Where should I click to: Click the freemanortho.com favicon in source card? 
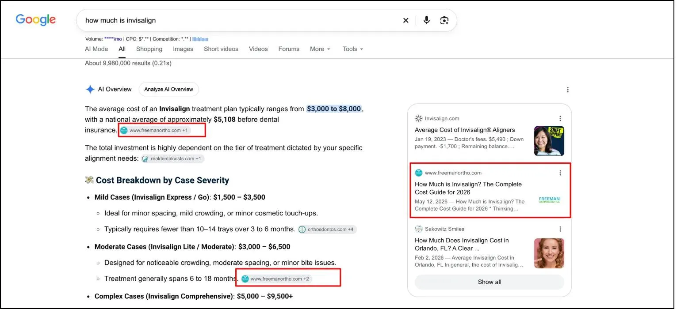[418, 173]
